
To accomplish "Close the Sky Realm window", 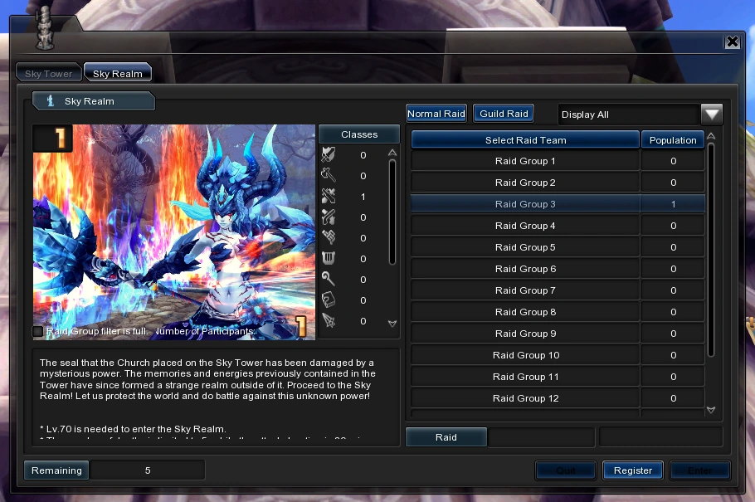I will click(732, 42).
